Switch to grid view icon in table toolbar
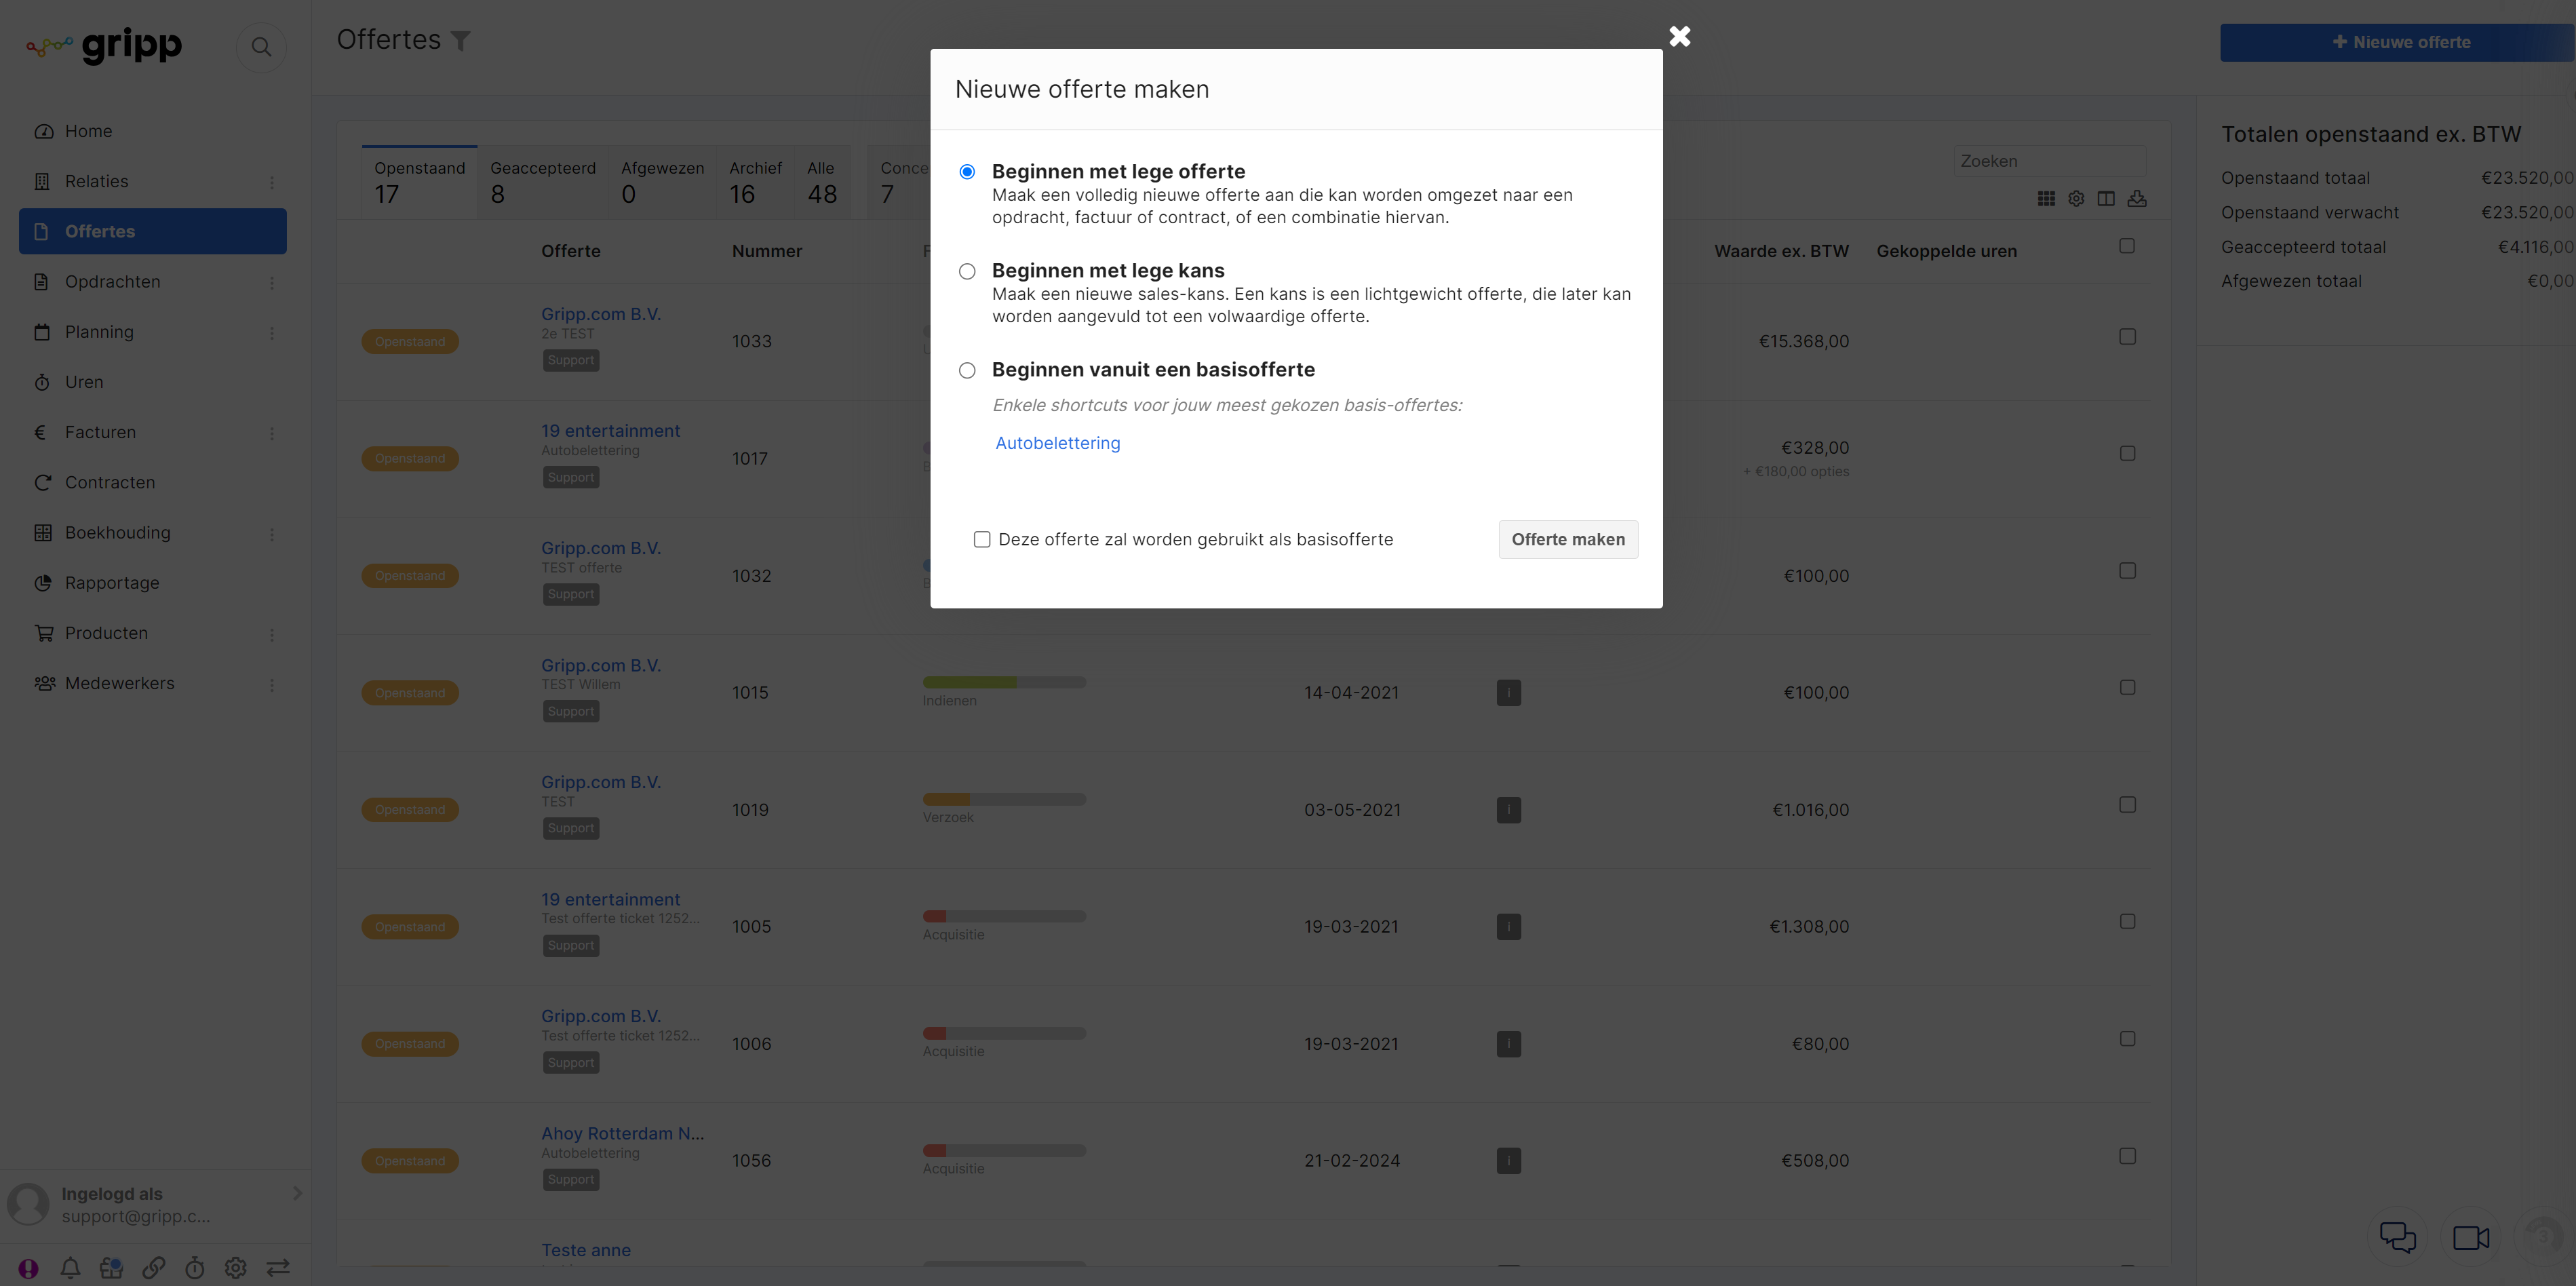The width and height of the screenshot is (2576, 1286). [x=2046, y=199]
